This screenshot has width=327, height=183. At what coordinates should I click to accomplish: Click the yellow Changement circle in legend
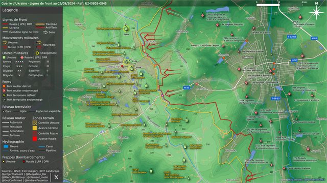37,53
